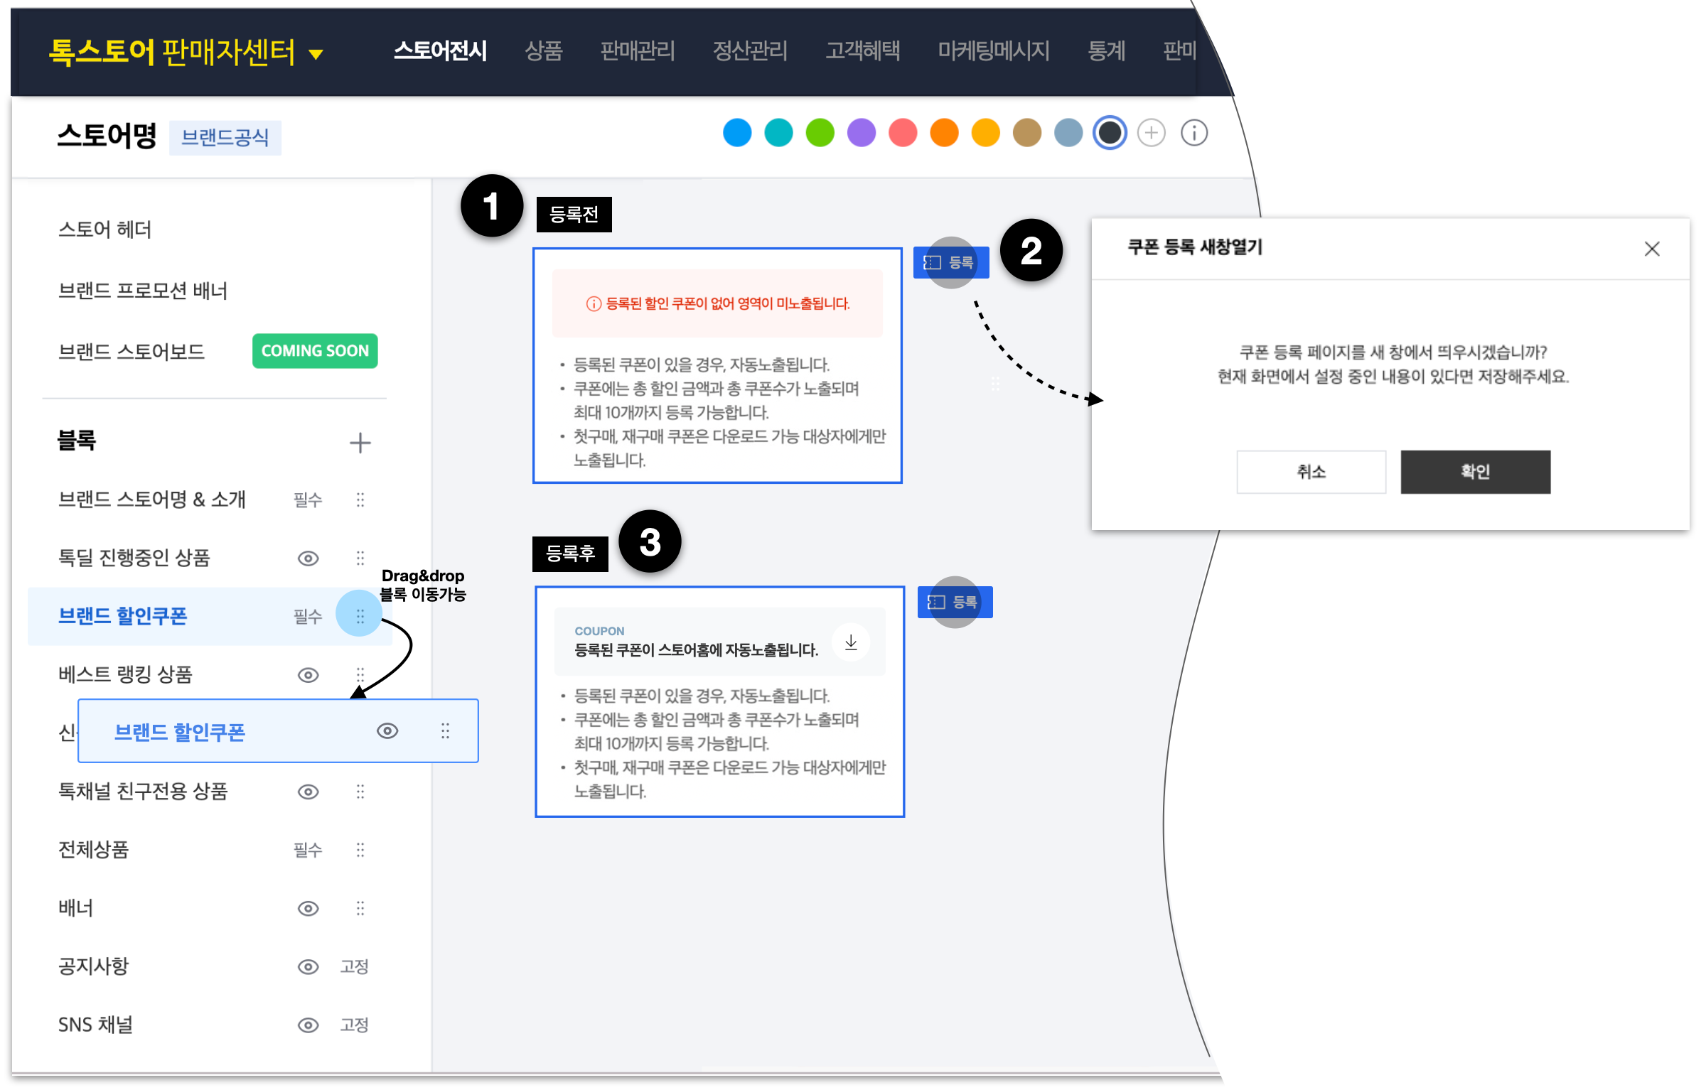
Task: Add a custom color with plus circle
Action: pos(1151,133)
